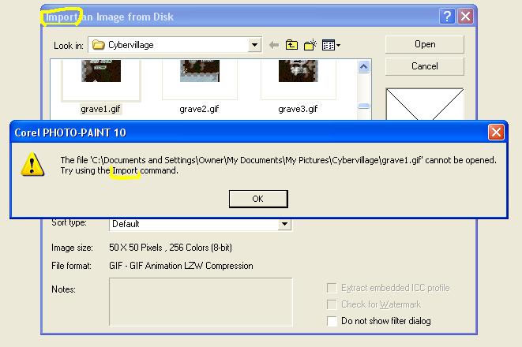Toggle Check for Watermark checkbox
Image resolution: width=522 pixels, height=347 pixels.
click(x=332, y=304)
